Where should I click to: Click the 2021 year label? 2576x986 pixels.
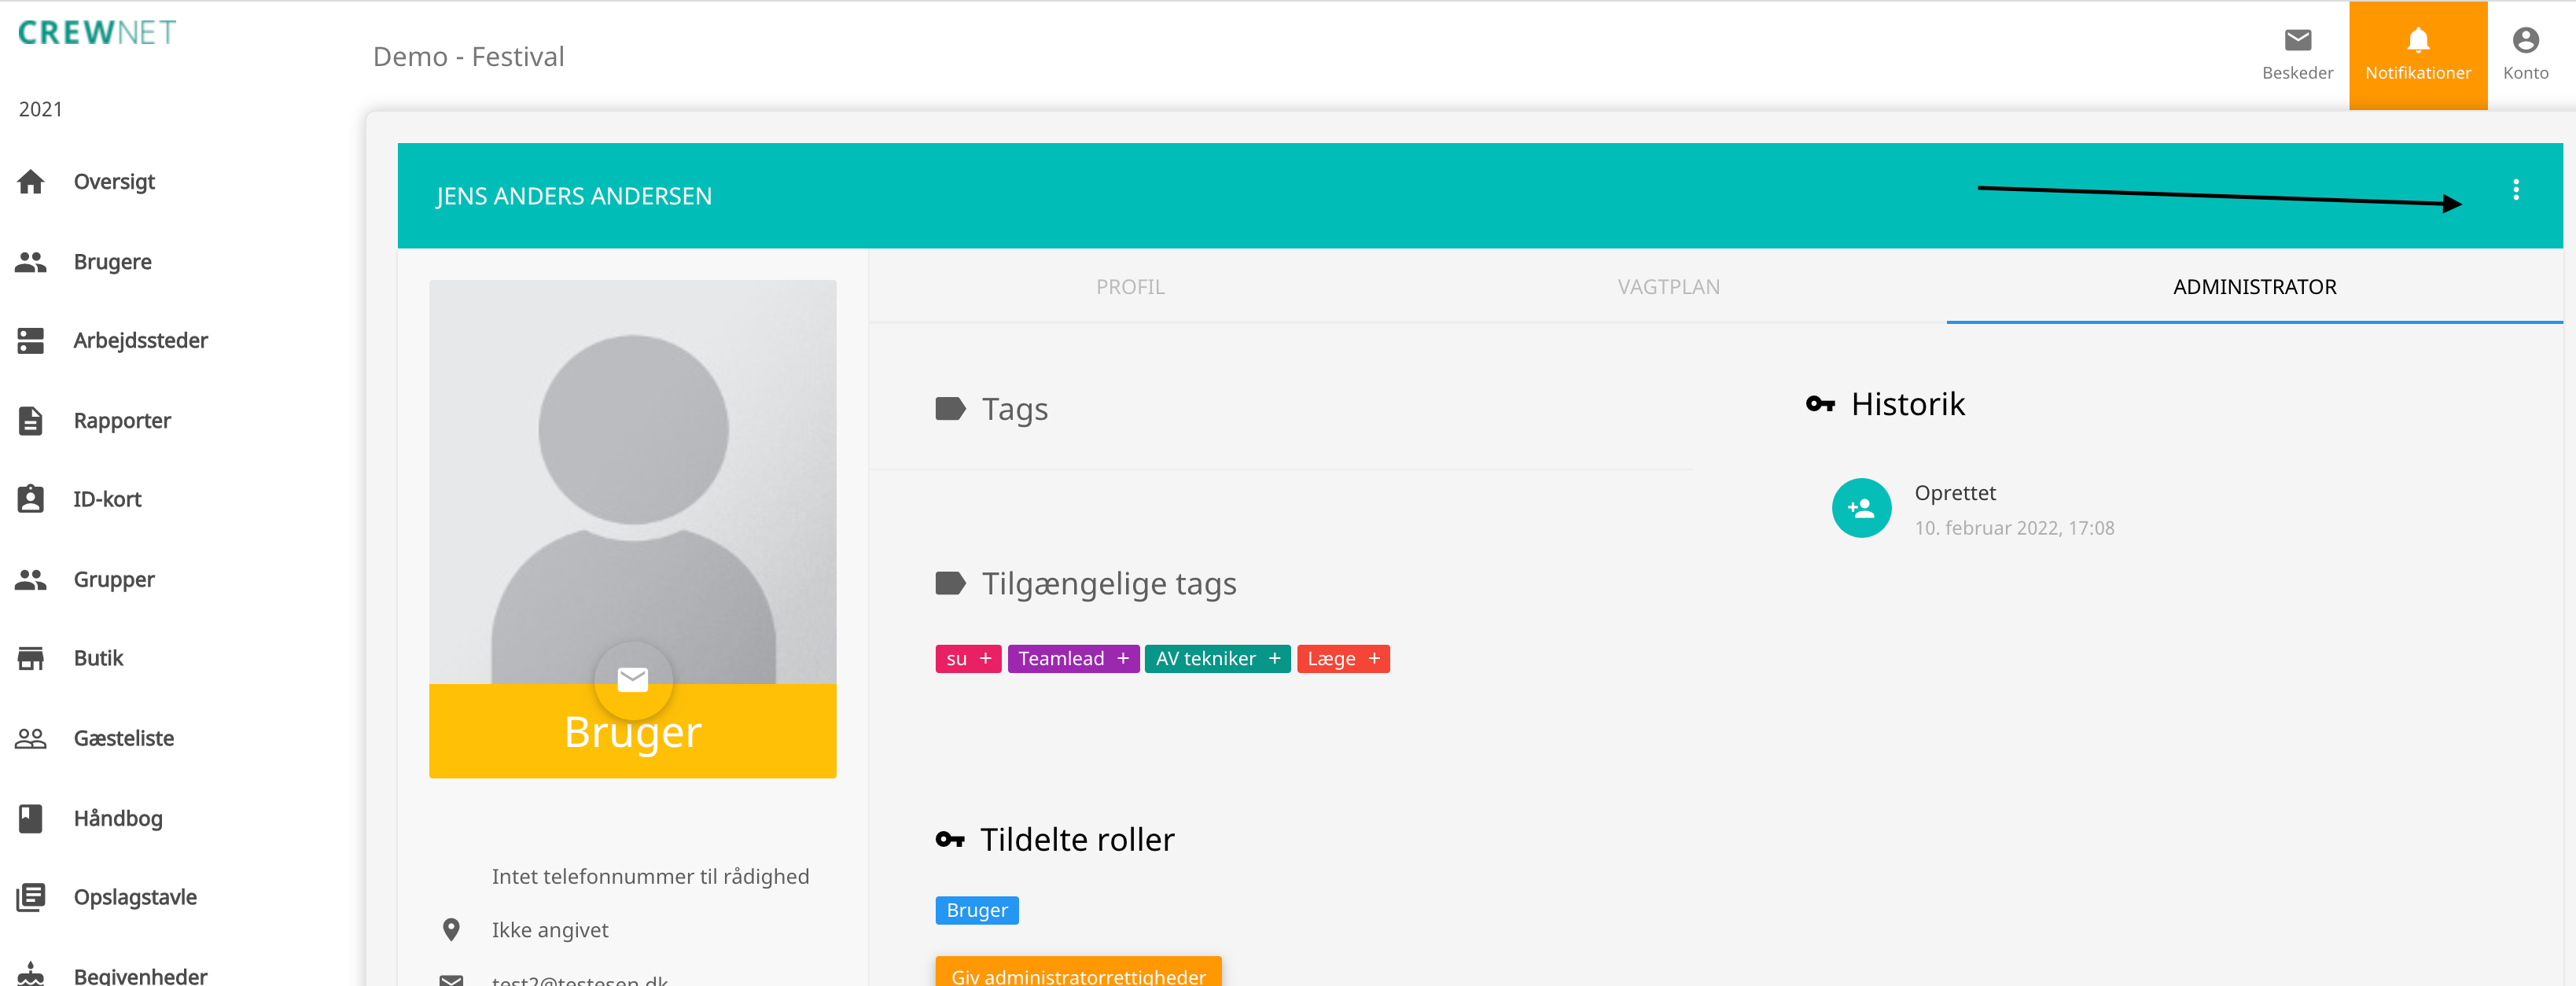(40, 110)
